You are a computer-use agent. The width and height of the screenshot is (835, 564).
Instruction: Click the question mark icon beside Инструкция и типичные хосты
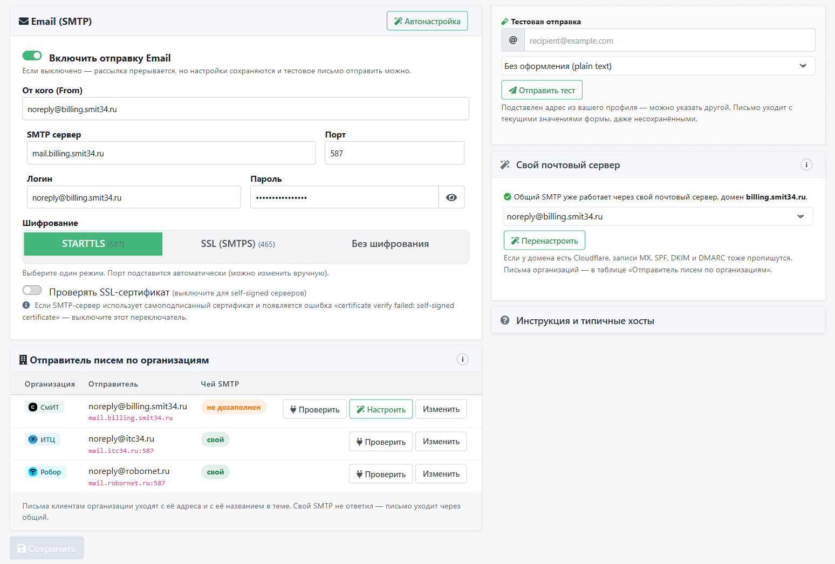pyautogui.click(x=505, y=320)
